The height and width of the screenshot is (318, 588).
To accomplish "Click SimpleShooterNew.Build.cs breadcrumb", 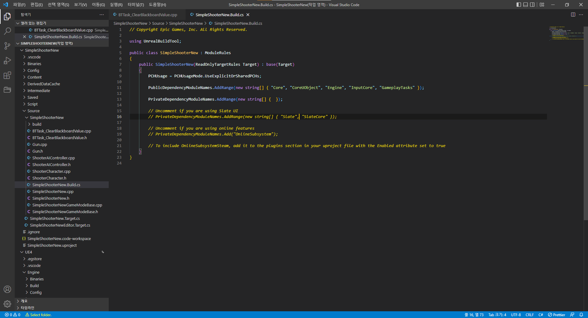I will 238,23.
